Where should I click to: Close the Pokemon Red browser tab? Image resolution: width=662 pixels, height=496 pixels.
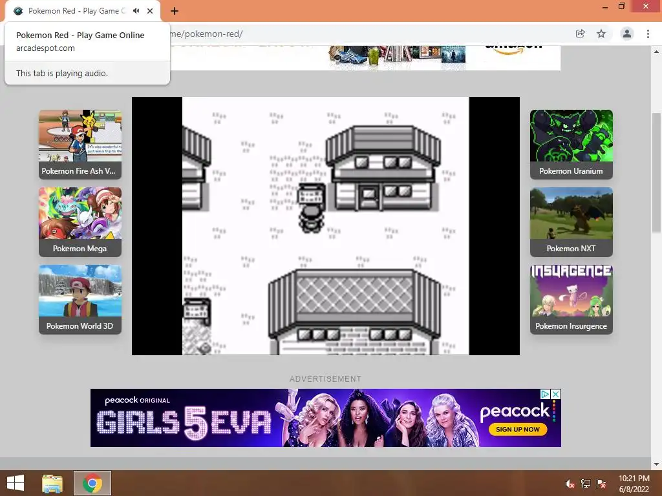pyautogui.click(x=150, y=11)
